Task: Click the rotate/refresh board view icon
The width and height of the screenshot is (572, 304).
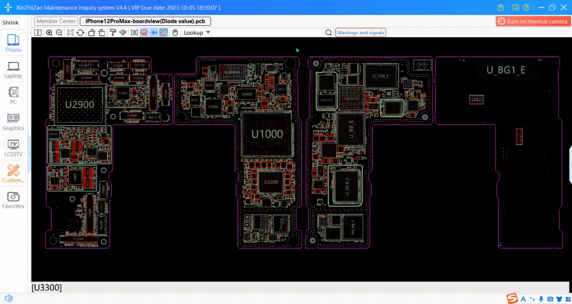Action: click(80, 33)
